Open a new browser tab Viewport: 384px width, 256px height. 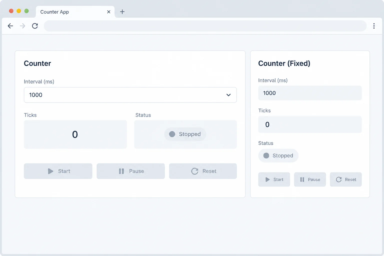coord(122,12)
